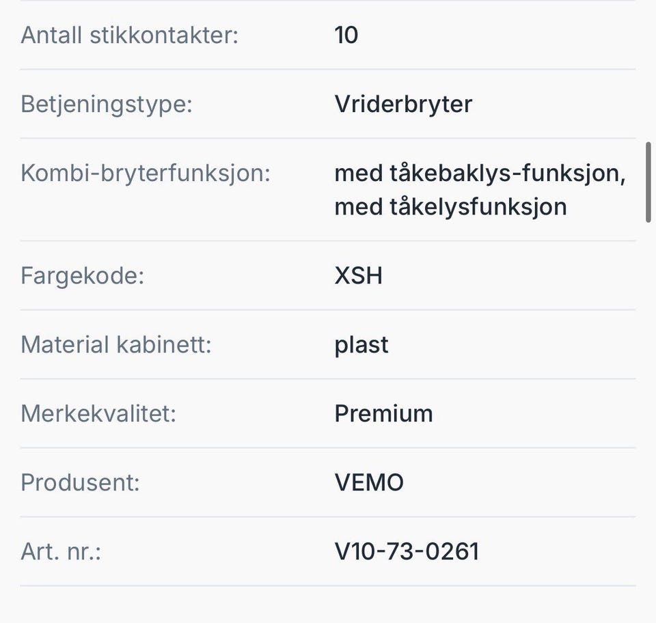Select the article number "V10-73-0261"
The height and width of the screenshot is (623, 656).
[407, 551]
